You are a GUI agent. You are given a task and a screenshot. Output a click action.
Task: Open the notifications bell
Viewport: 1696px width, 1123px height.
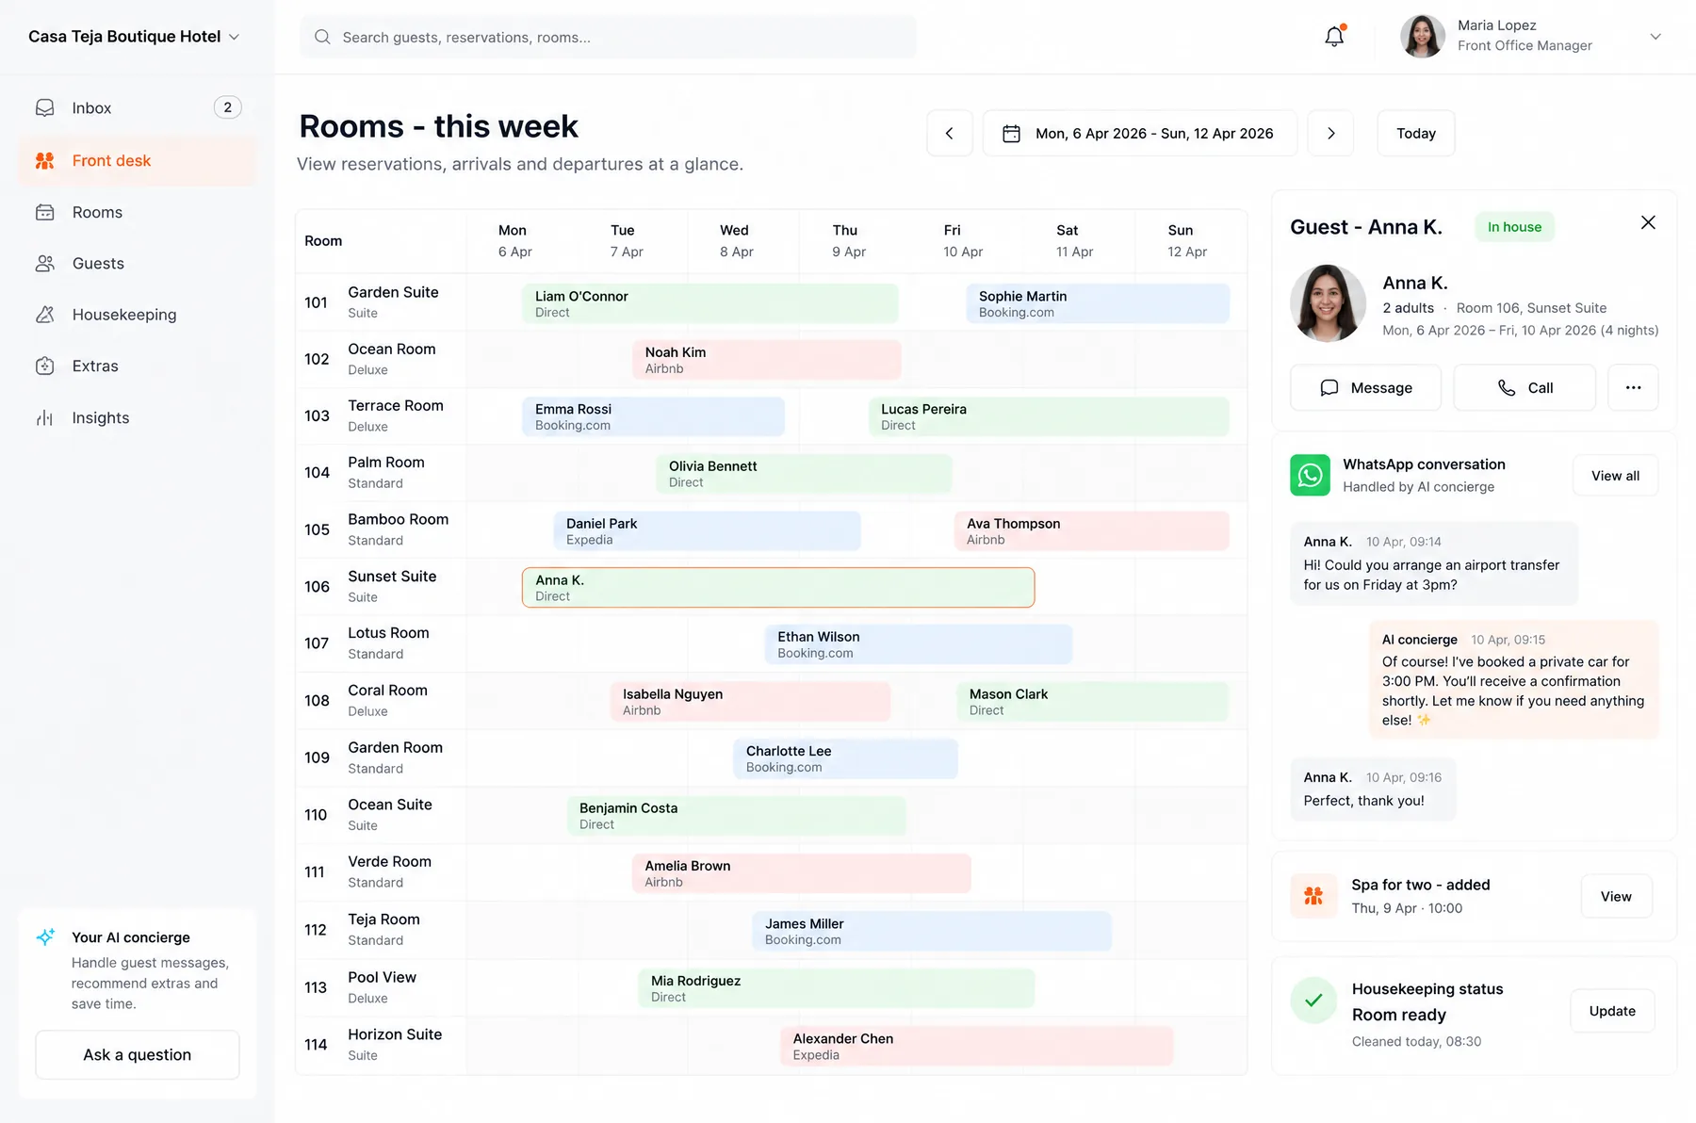tap(1334, 37)
